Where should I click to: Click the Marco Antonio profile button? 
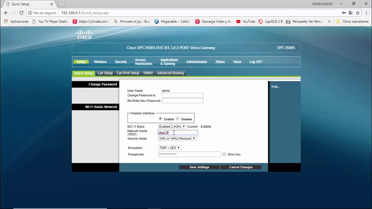(322, 4)
